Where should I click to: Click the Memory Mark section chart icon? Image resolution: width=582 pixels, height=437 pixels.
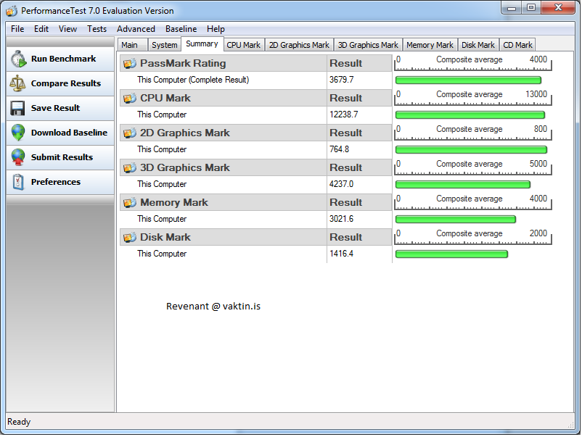129,202
